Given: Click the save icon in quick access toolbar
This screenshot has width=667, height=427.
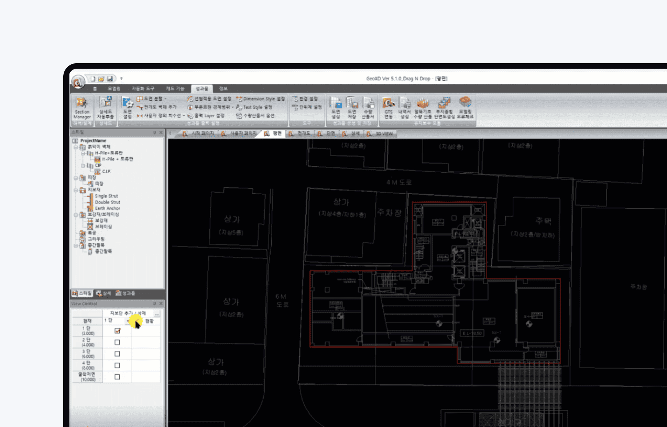Looking at the screenshot, I should [x=110, y=79].
